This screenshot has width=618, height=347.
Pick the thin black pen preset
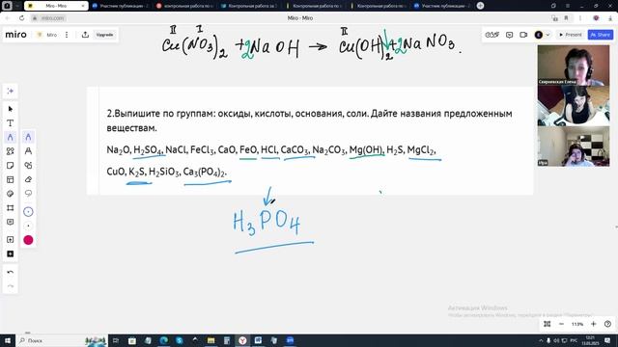(28, 226)
